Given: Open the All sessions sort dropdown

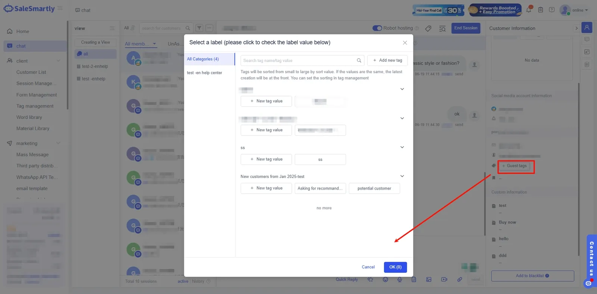Looking at the screenshot, I should tap(129, 28).
